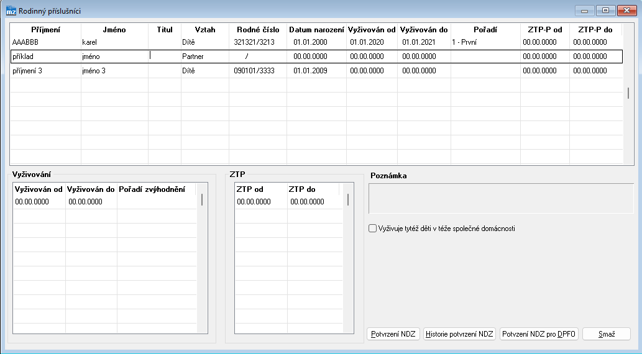Screen dimensions: 642x354
Task: Click the ZTP od date cell
Action: pyautogui.click(x=260, y=202)
